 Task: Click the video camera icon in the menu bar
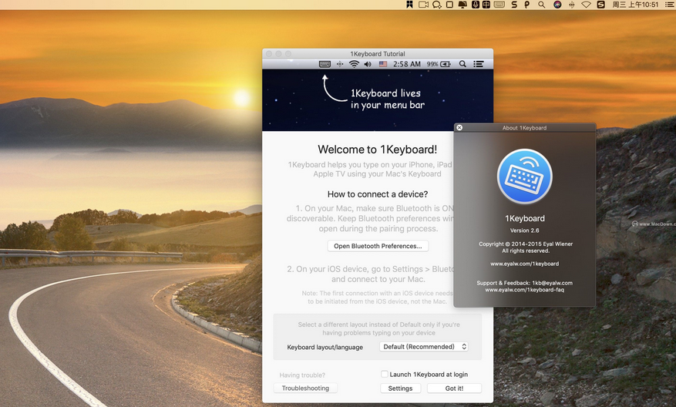[423, 5]
